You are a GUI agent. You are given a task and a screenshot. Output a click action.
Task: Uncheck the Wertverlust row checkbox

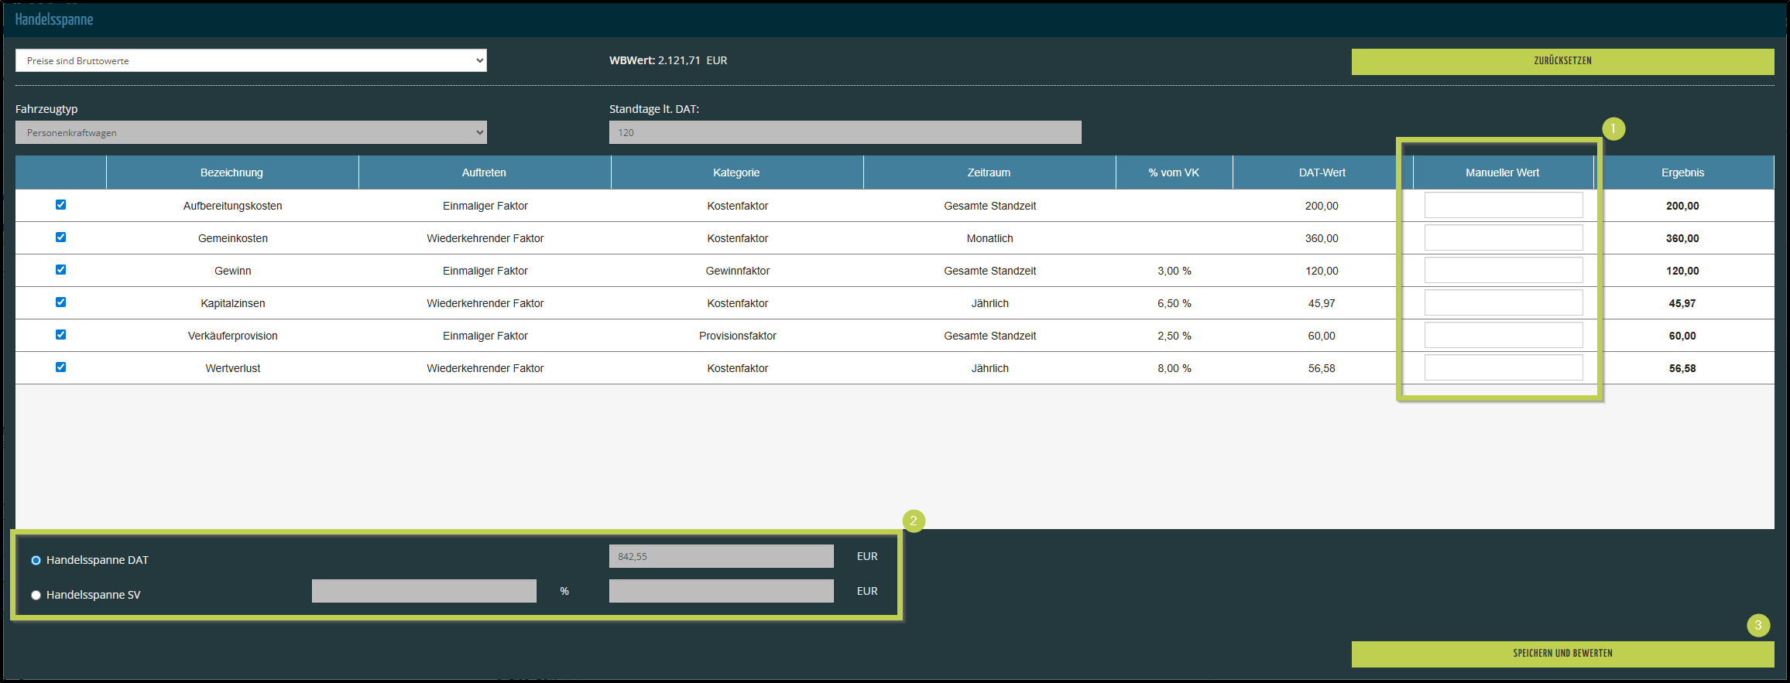click(x=60, y=367)
